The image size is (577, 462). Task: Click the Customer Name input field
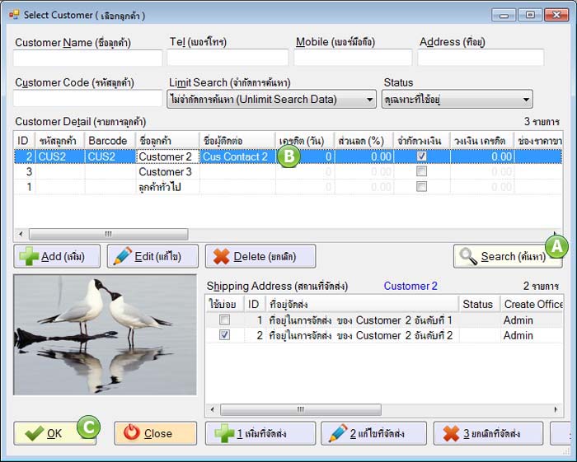87,58
